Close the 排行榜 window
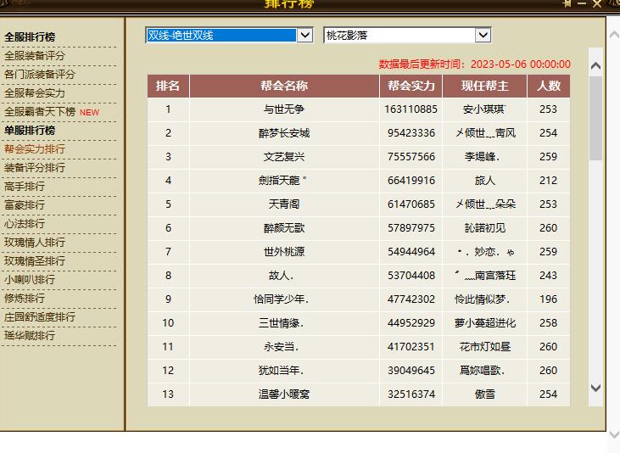The width and height of the screenshot is (620, 453). click(x=596, y=3)
